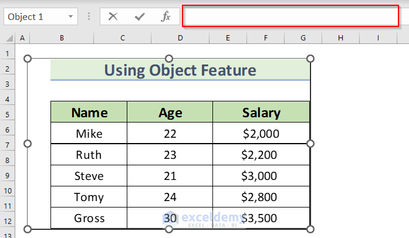
Task: Click the cell containing Mike
Action: point(89,133)
